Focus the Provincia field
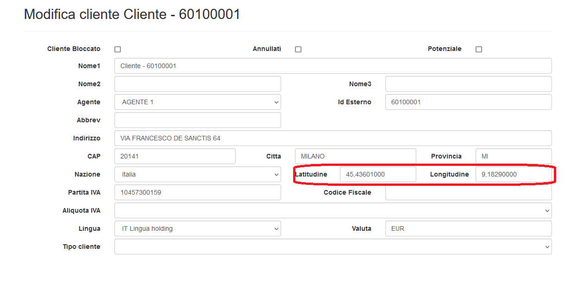 point(513,156)
